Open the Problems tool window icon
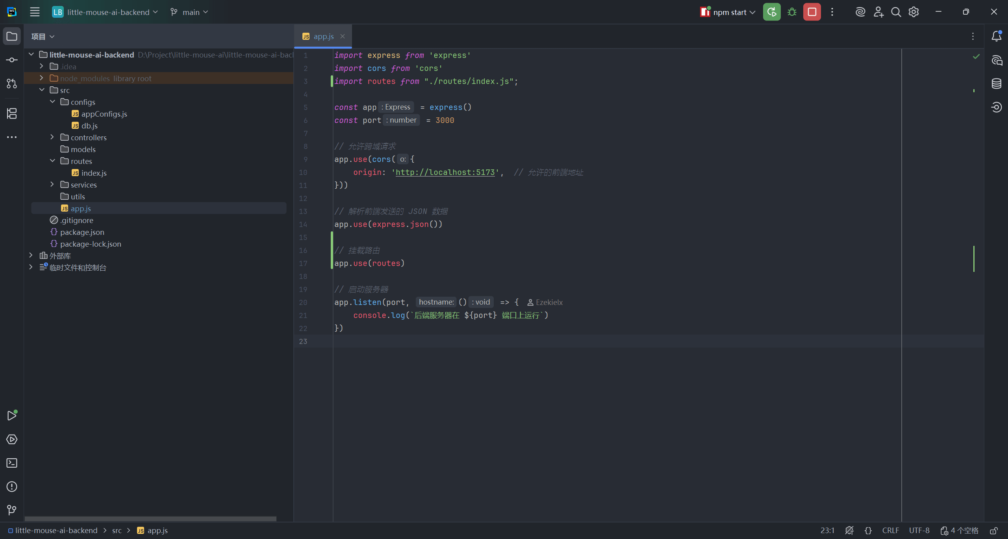The height and width of the screenshot is (539, 1008). coord(12,487)
